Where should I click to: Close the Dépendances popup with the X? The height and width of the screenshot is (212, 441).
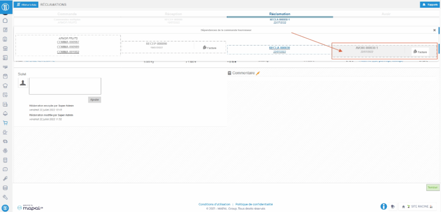(434, 30)
